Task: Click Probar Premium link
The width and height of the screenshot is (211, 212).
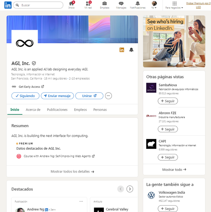Action: [198, 5]
